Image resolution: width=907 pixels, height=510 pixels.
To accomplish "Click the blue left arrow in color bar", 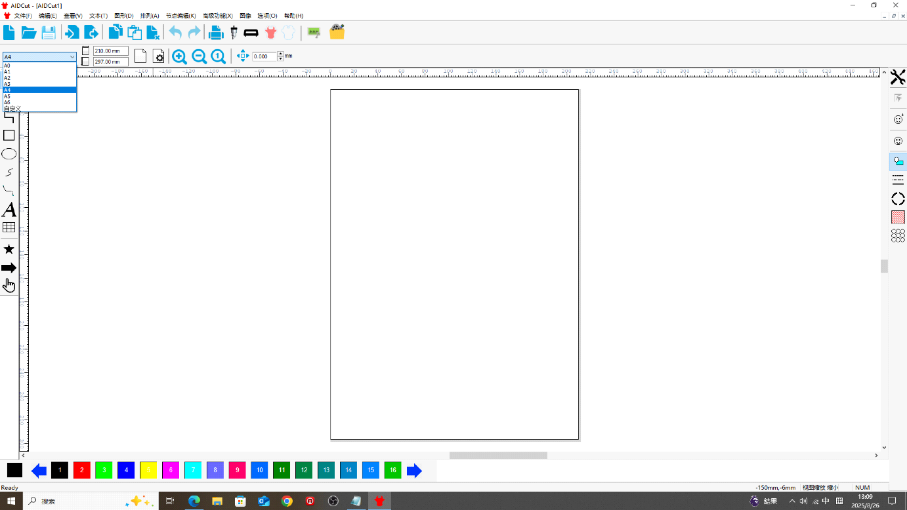I will 39,471.
